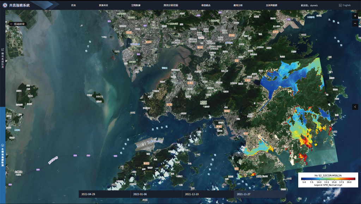This screenshot has width=361, height=204.
Task: Open the 應用分析 menu
Action: 238,6
